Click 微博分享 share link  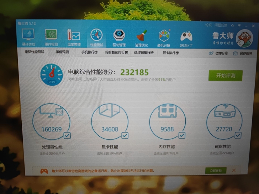pos(222,53)
